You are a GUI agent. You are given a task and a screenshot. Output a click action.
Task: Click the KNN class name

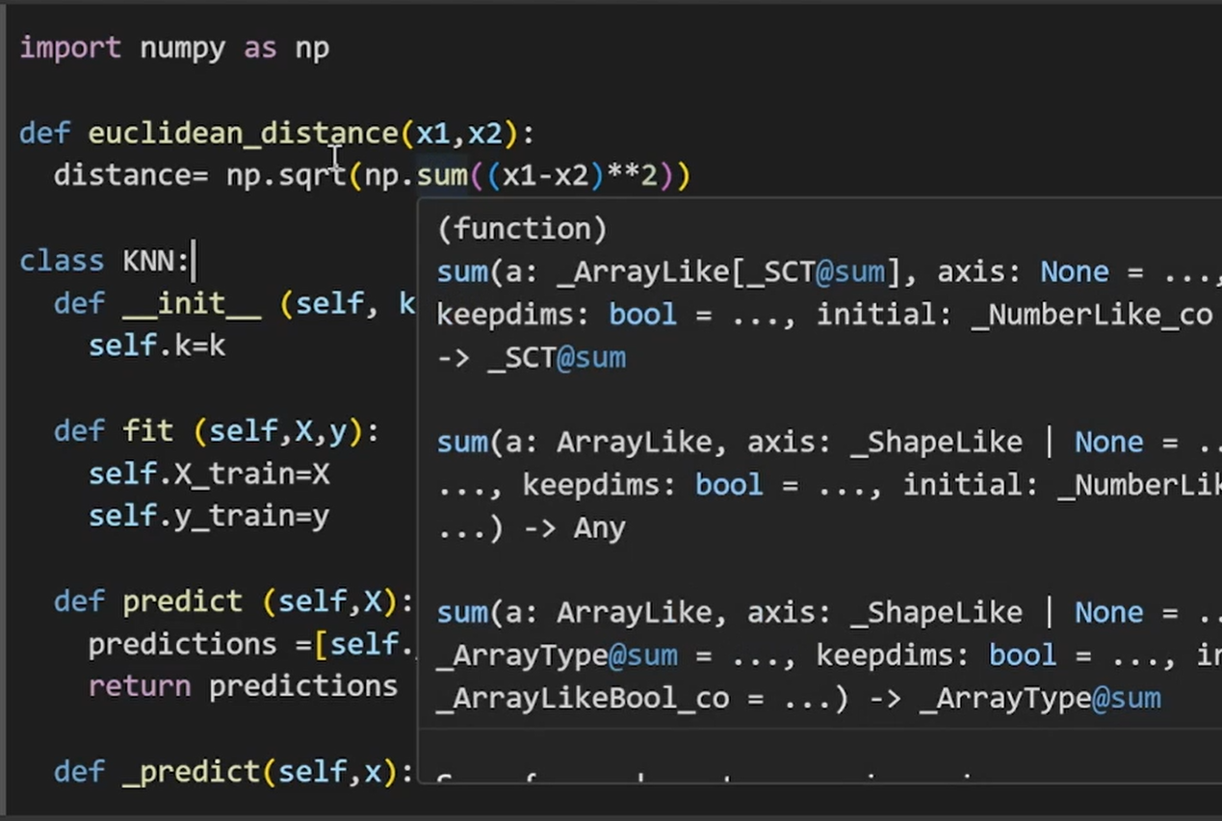pos(148,261)
